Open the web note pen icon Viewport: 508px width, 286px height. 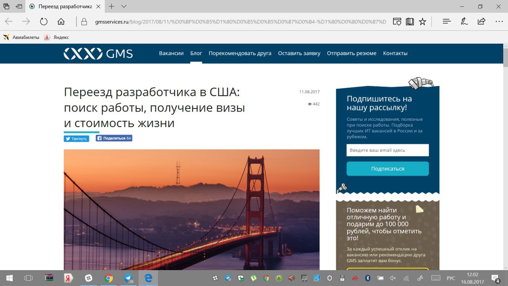tap(464, 21)
